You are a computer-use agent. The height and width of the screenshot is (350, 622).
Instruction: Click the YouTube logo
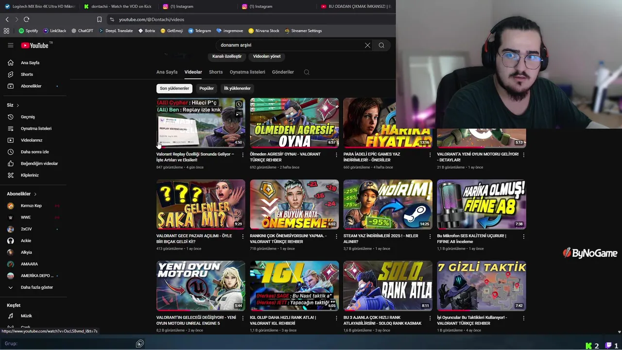coord(35,45)
